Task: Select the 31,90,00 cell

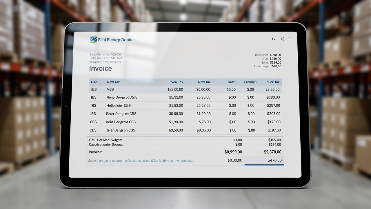Action: (x=203, y=114)
